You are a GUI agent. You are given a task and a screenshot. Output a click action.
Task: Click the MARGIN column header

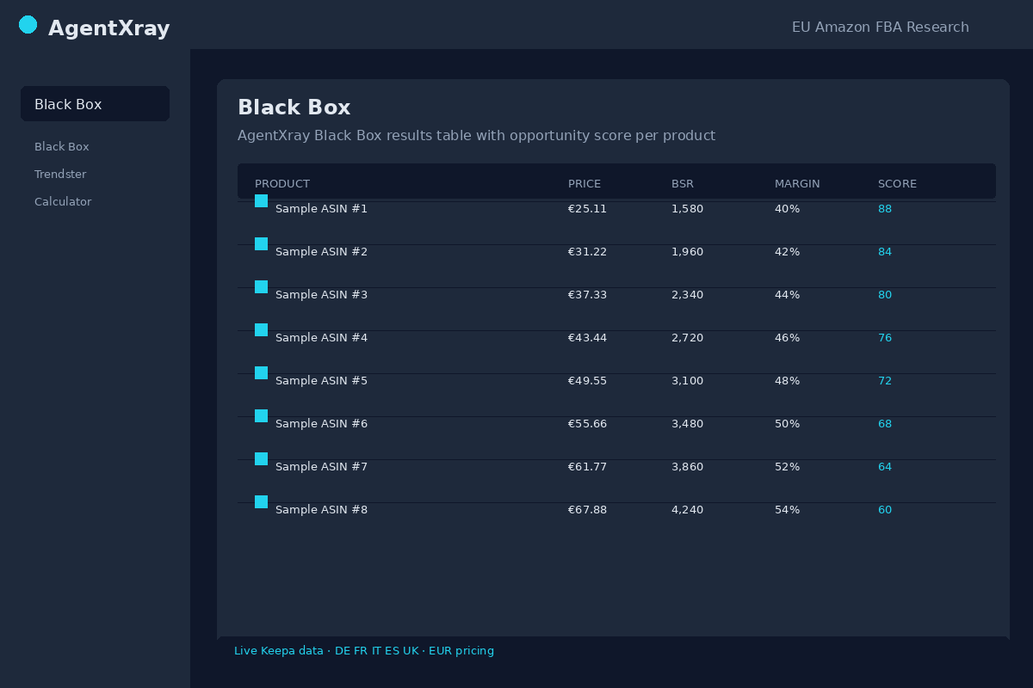coord(797,183)
